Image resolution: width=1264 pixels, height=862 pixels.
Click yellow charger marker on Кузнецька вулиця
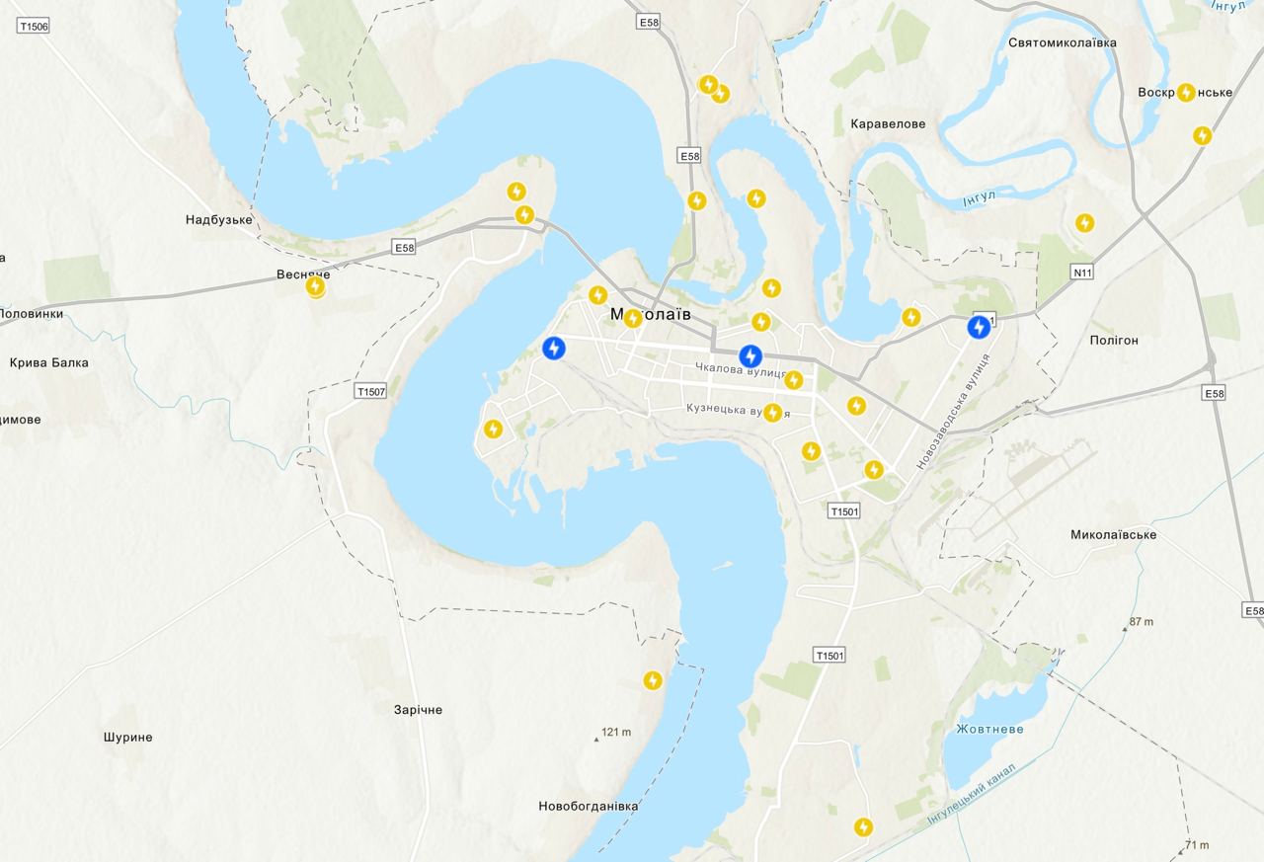click(773, 413)
